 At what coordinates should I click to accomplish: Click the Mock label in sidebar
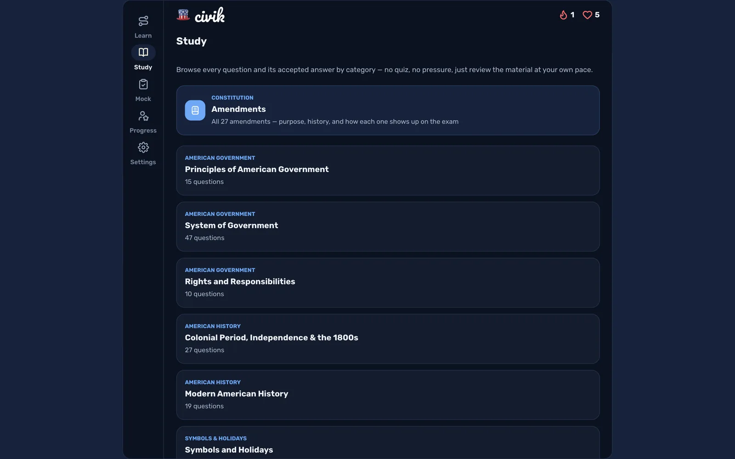[143, 99]
